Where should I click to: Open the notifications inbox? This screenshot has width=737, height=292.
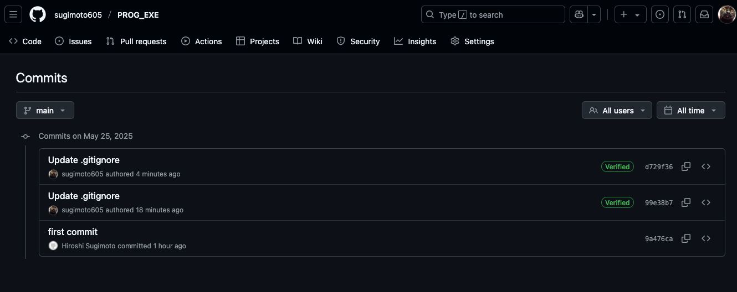pos(704,15)
